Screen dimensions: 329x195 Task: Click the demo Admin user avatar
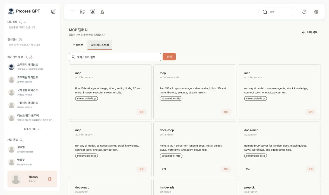click(16, 179)
